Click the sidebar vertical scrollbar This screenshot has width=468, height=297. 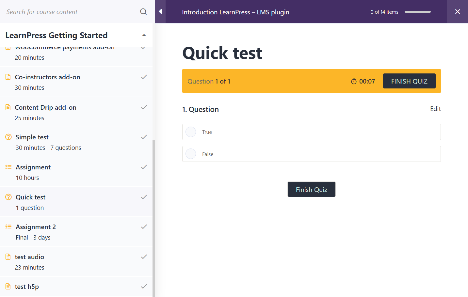point(154,218)
